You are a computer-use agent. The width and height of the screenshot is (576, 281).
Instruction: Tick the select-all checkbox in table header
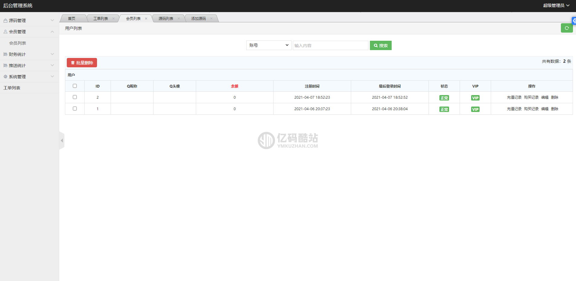75,86
